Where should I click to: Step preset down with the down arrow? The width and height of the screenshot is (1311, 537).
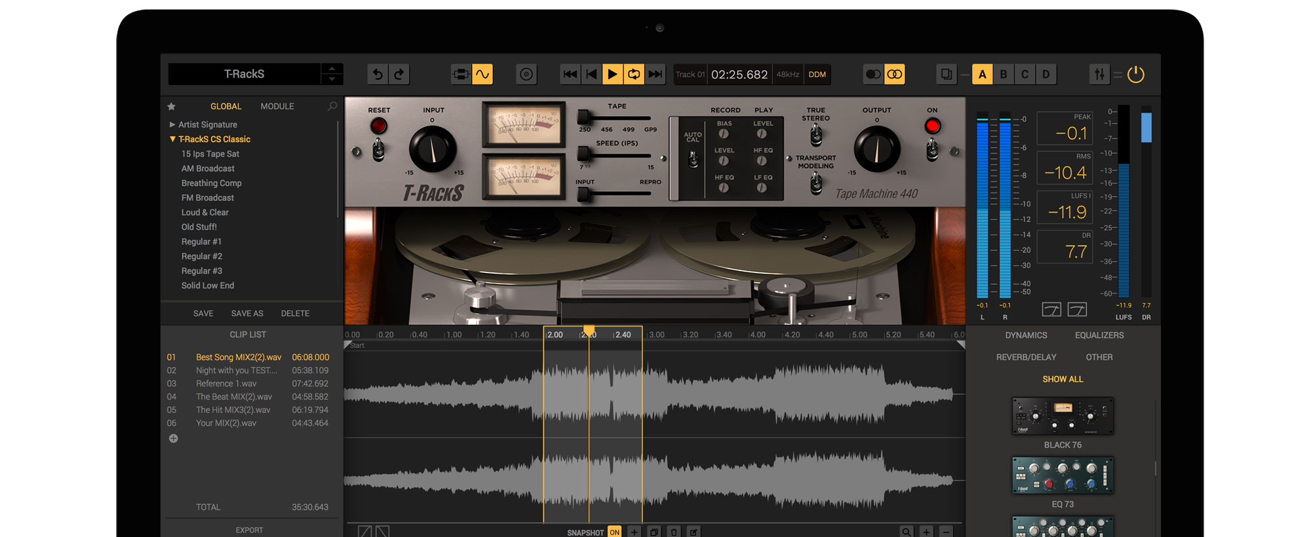[x=332, y=79]
